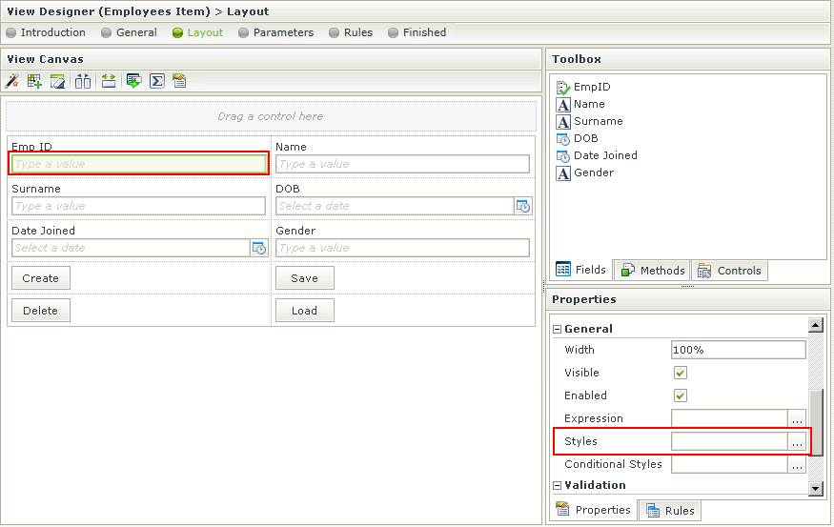Viewport: 834px width, 527px height.
Task: Click the sigma expressions icon
Action: [x=157, y=81]
